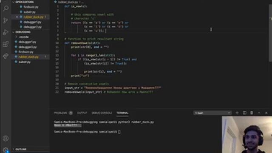Open substr.py in Open Editors list
The height and width of the screenshot is (153, 272).
pyautogui.click(x=29, y=12)
